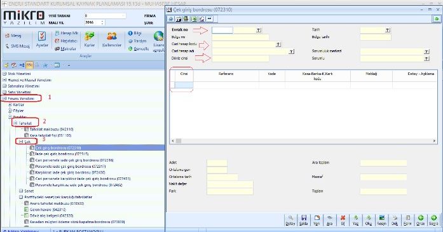
Task: Click the Meblağ column header
Action: point(371,76)
